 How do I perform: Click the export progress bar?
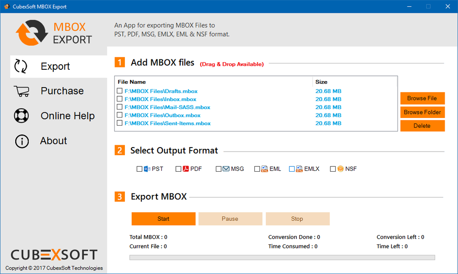(282, 257)
